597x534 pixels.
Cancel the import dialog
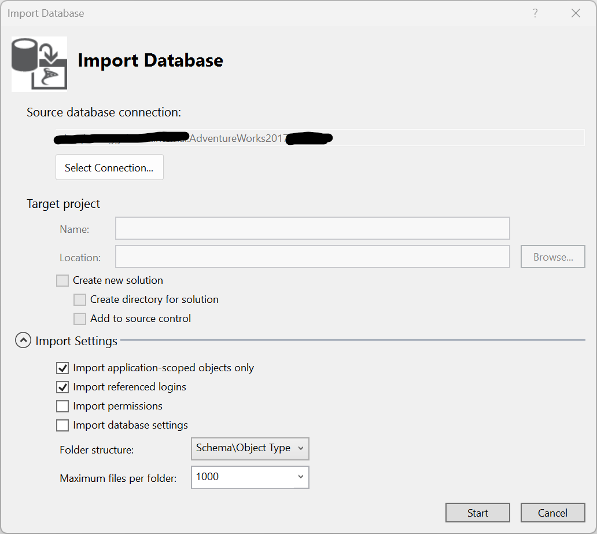point(552,513)
